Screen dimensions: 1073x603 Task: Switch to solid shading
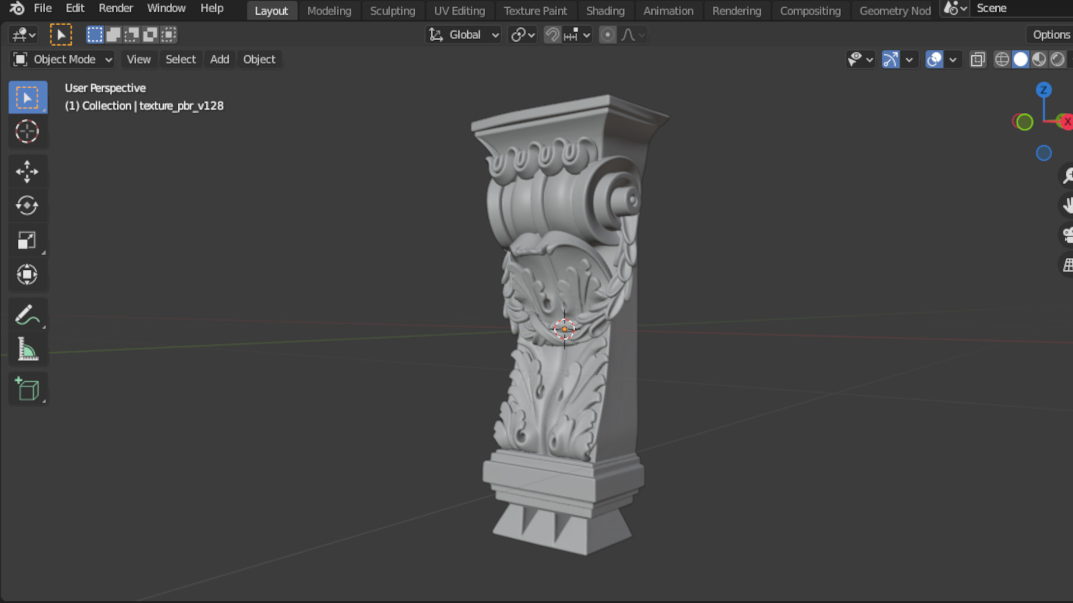tap(1020, 59)
